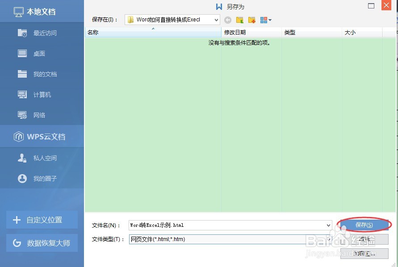This screenshot has height=267, width=398.
Task: Click the WPS云文档 section header
Action: point(42,137)
